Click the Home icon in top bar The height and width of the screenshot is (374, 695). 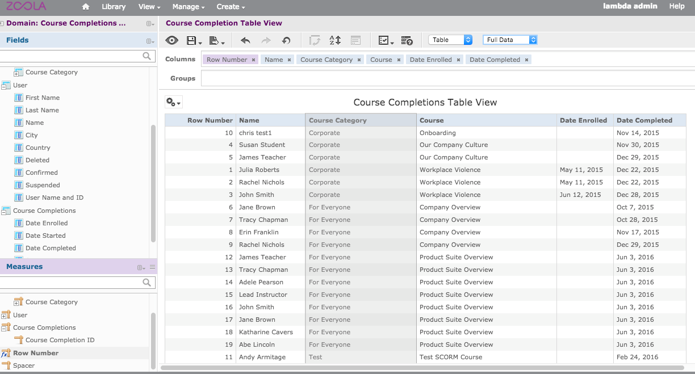(x=86, y=7)
